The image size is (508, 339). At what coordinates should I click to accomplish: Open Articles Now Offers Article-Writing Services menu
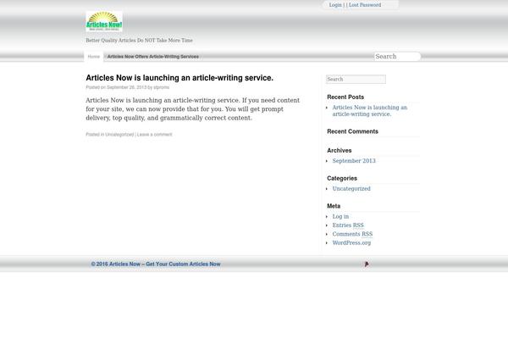tap(153, 57)
